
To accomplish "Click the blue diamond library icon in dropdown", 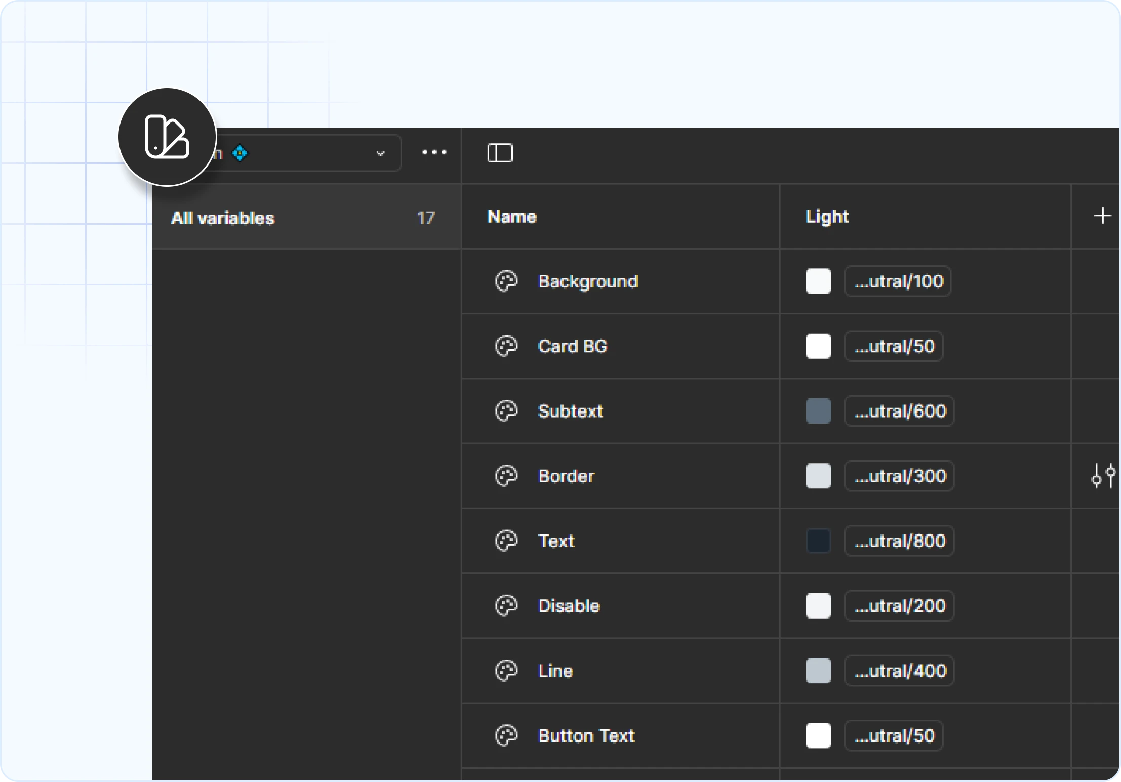I will tap(240, 153).
